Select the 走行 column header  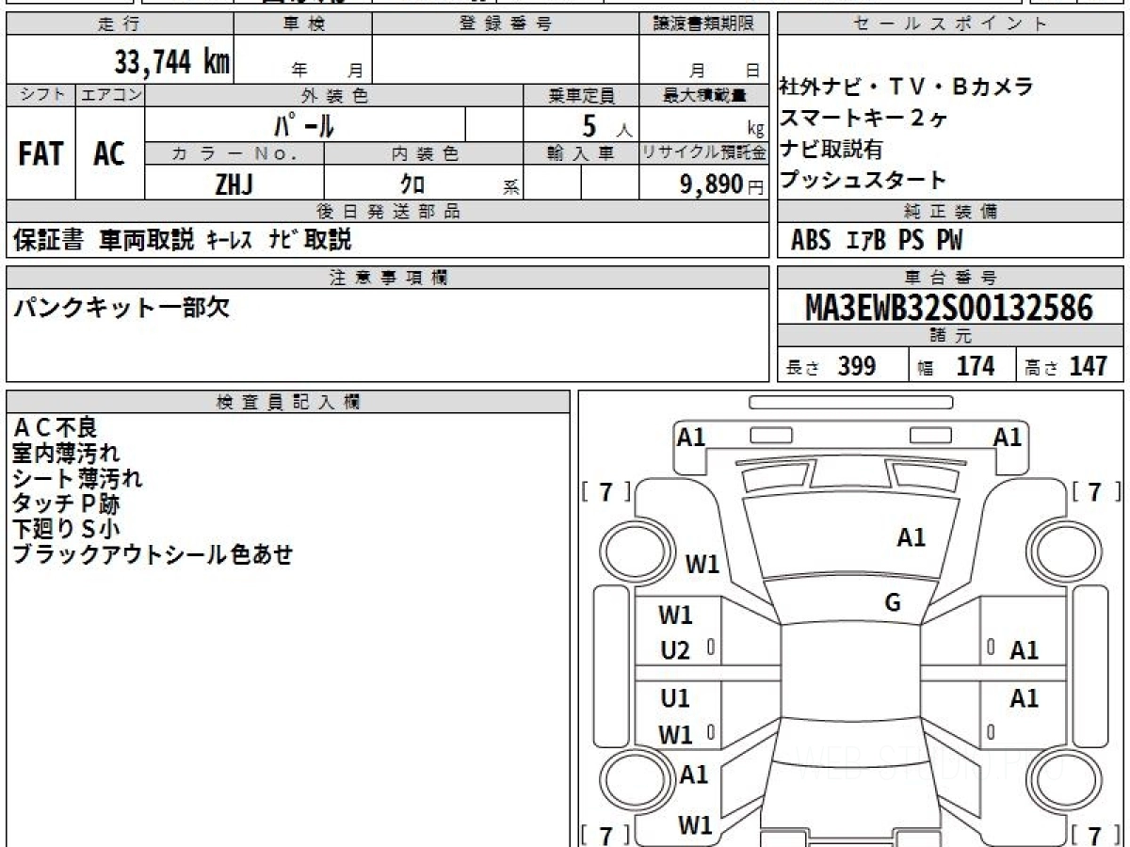point(119,24)
